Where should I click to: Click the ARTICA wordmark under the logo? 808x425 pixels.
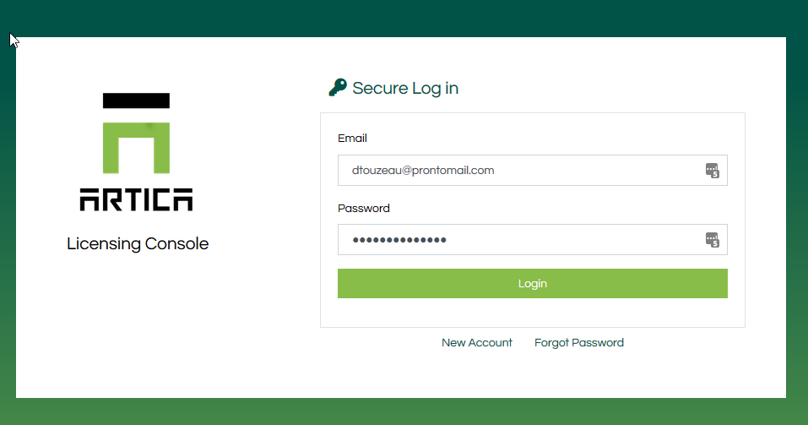136,199
